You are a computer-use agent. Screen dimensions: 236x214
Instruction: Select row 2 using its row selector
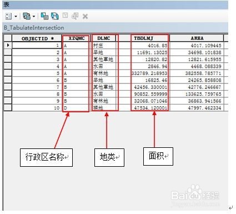[8, 52]
